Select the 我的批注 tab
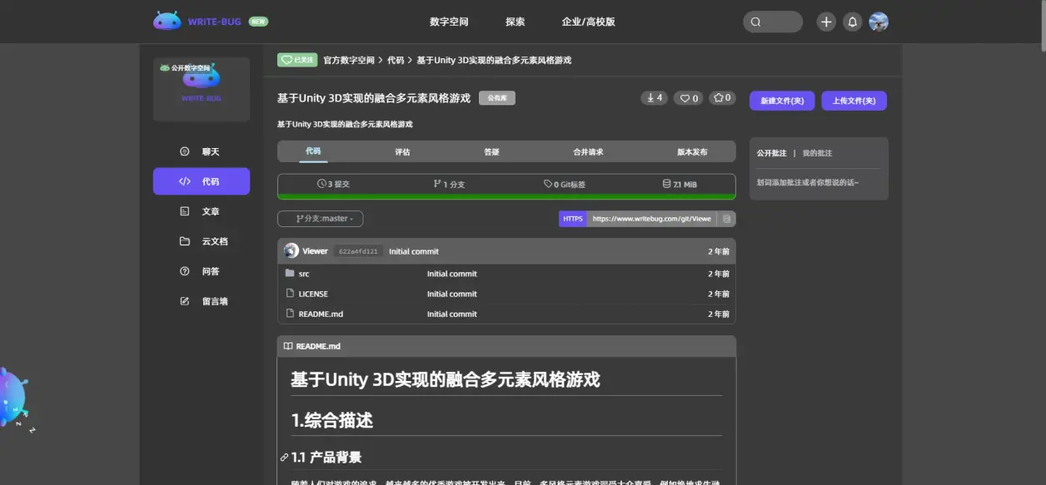 pos(817,153)
